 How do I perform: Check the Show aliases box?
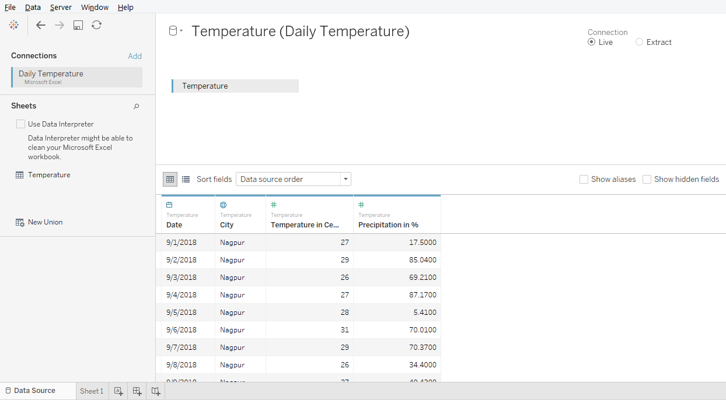click(584, 180)
